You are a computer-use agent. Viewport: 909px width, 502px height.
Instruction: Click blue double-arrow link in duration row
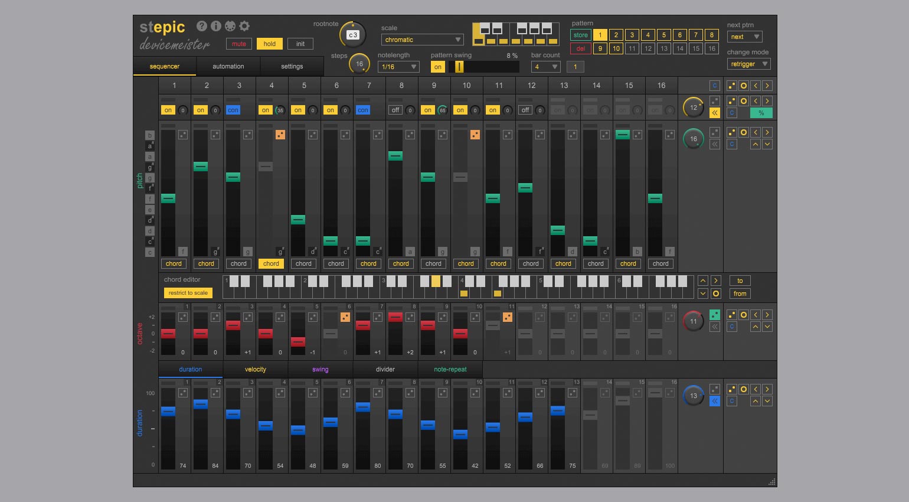pos(715,401)
